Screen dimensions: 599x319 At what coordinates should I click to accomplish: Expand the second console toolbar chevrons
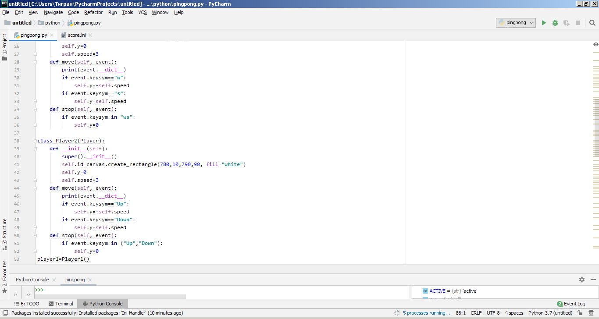pos(28,294)
